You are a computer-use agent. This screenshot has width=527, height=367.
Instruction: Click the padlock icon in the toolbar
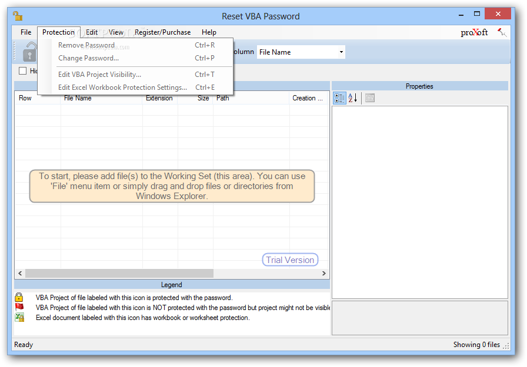coord(29,52)
